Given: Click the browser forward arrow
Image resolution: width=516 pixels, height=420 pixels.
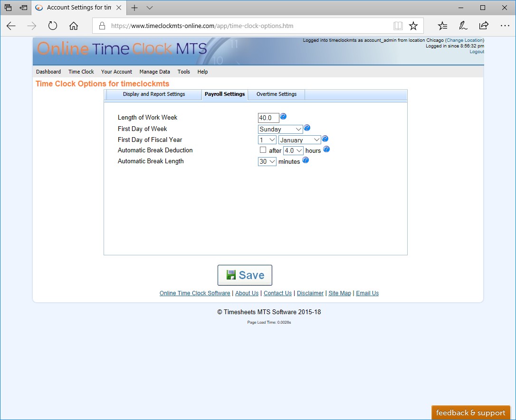Looking at the screenshot, I should pyautogui.click(x=32, y=26).
